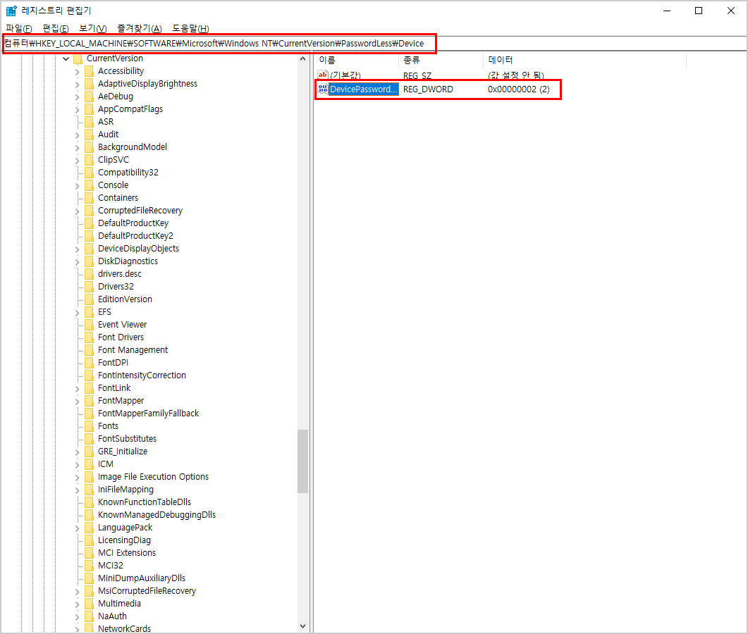Select the (기본값) value name

tap(345, 75)
